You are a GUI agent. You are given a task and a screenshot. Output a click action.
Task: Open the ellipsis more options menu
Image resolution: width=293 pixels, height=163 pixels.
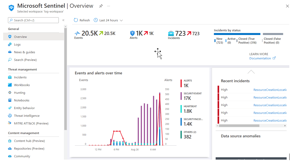pyautogui.click(x=109, y=6)
